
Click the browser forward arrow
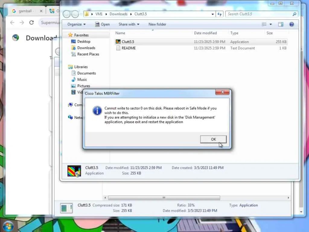[x=22, y=23]
